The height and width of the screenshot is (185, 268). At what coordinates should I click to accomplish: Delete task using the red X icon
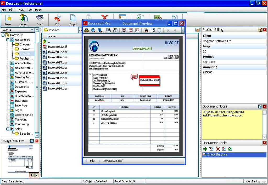[x=218, y=149]
